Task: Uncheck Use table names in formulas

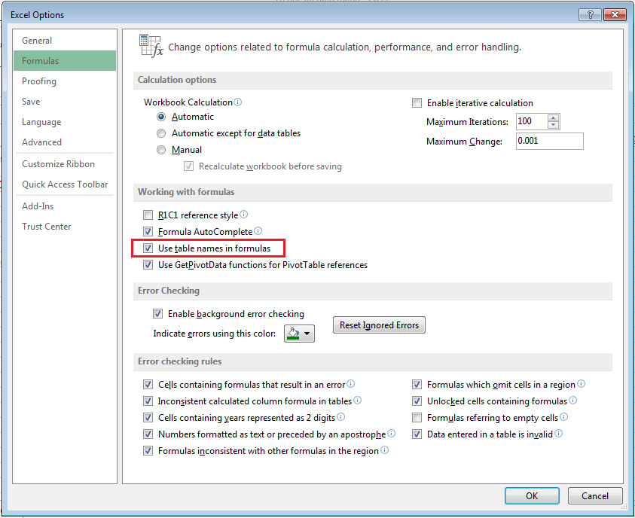Action: [x=148, y=248]
